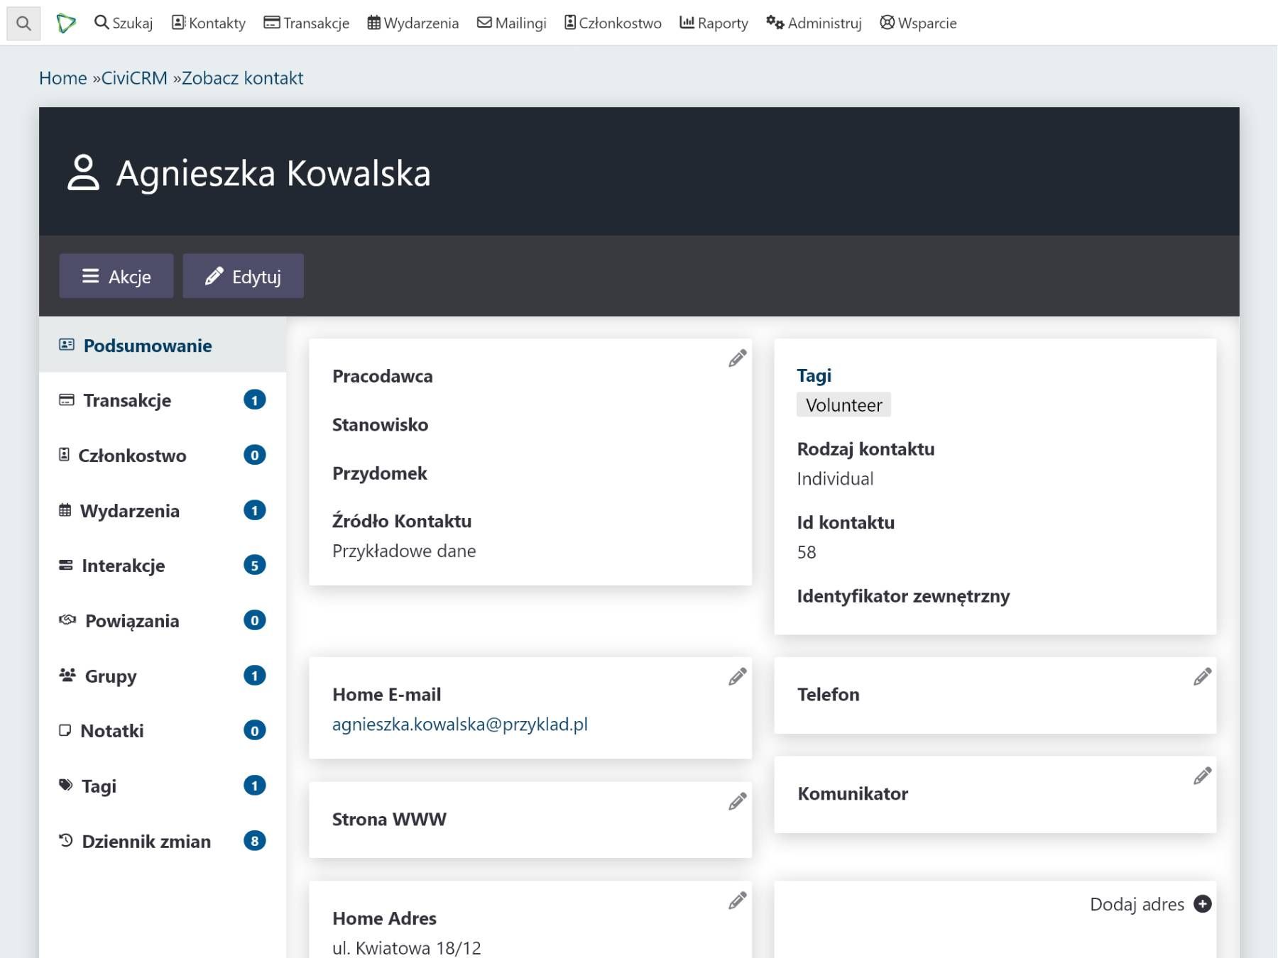Open the Mailingi menu
This screenshot has width=1278, height=958.
coord(511,22)
